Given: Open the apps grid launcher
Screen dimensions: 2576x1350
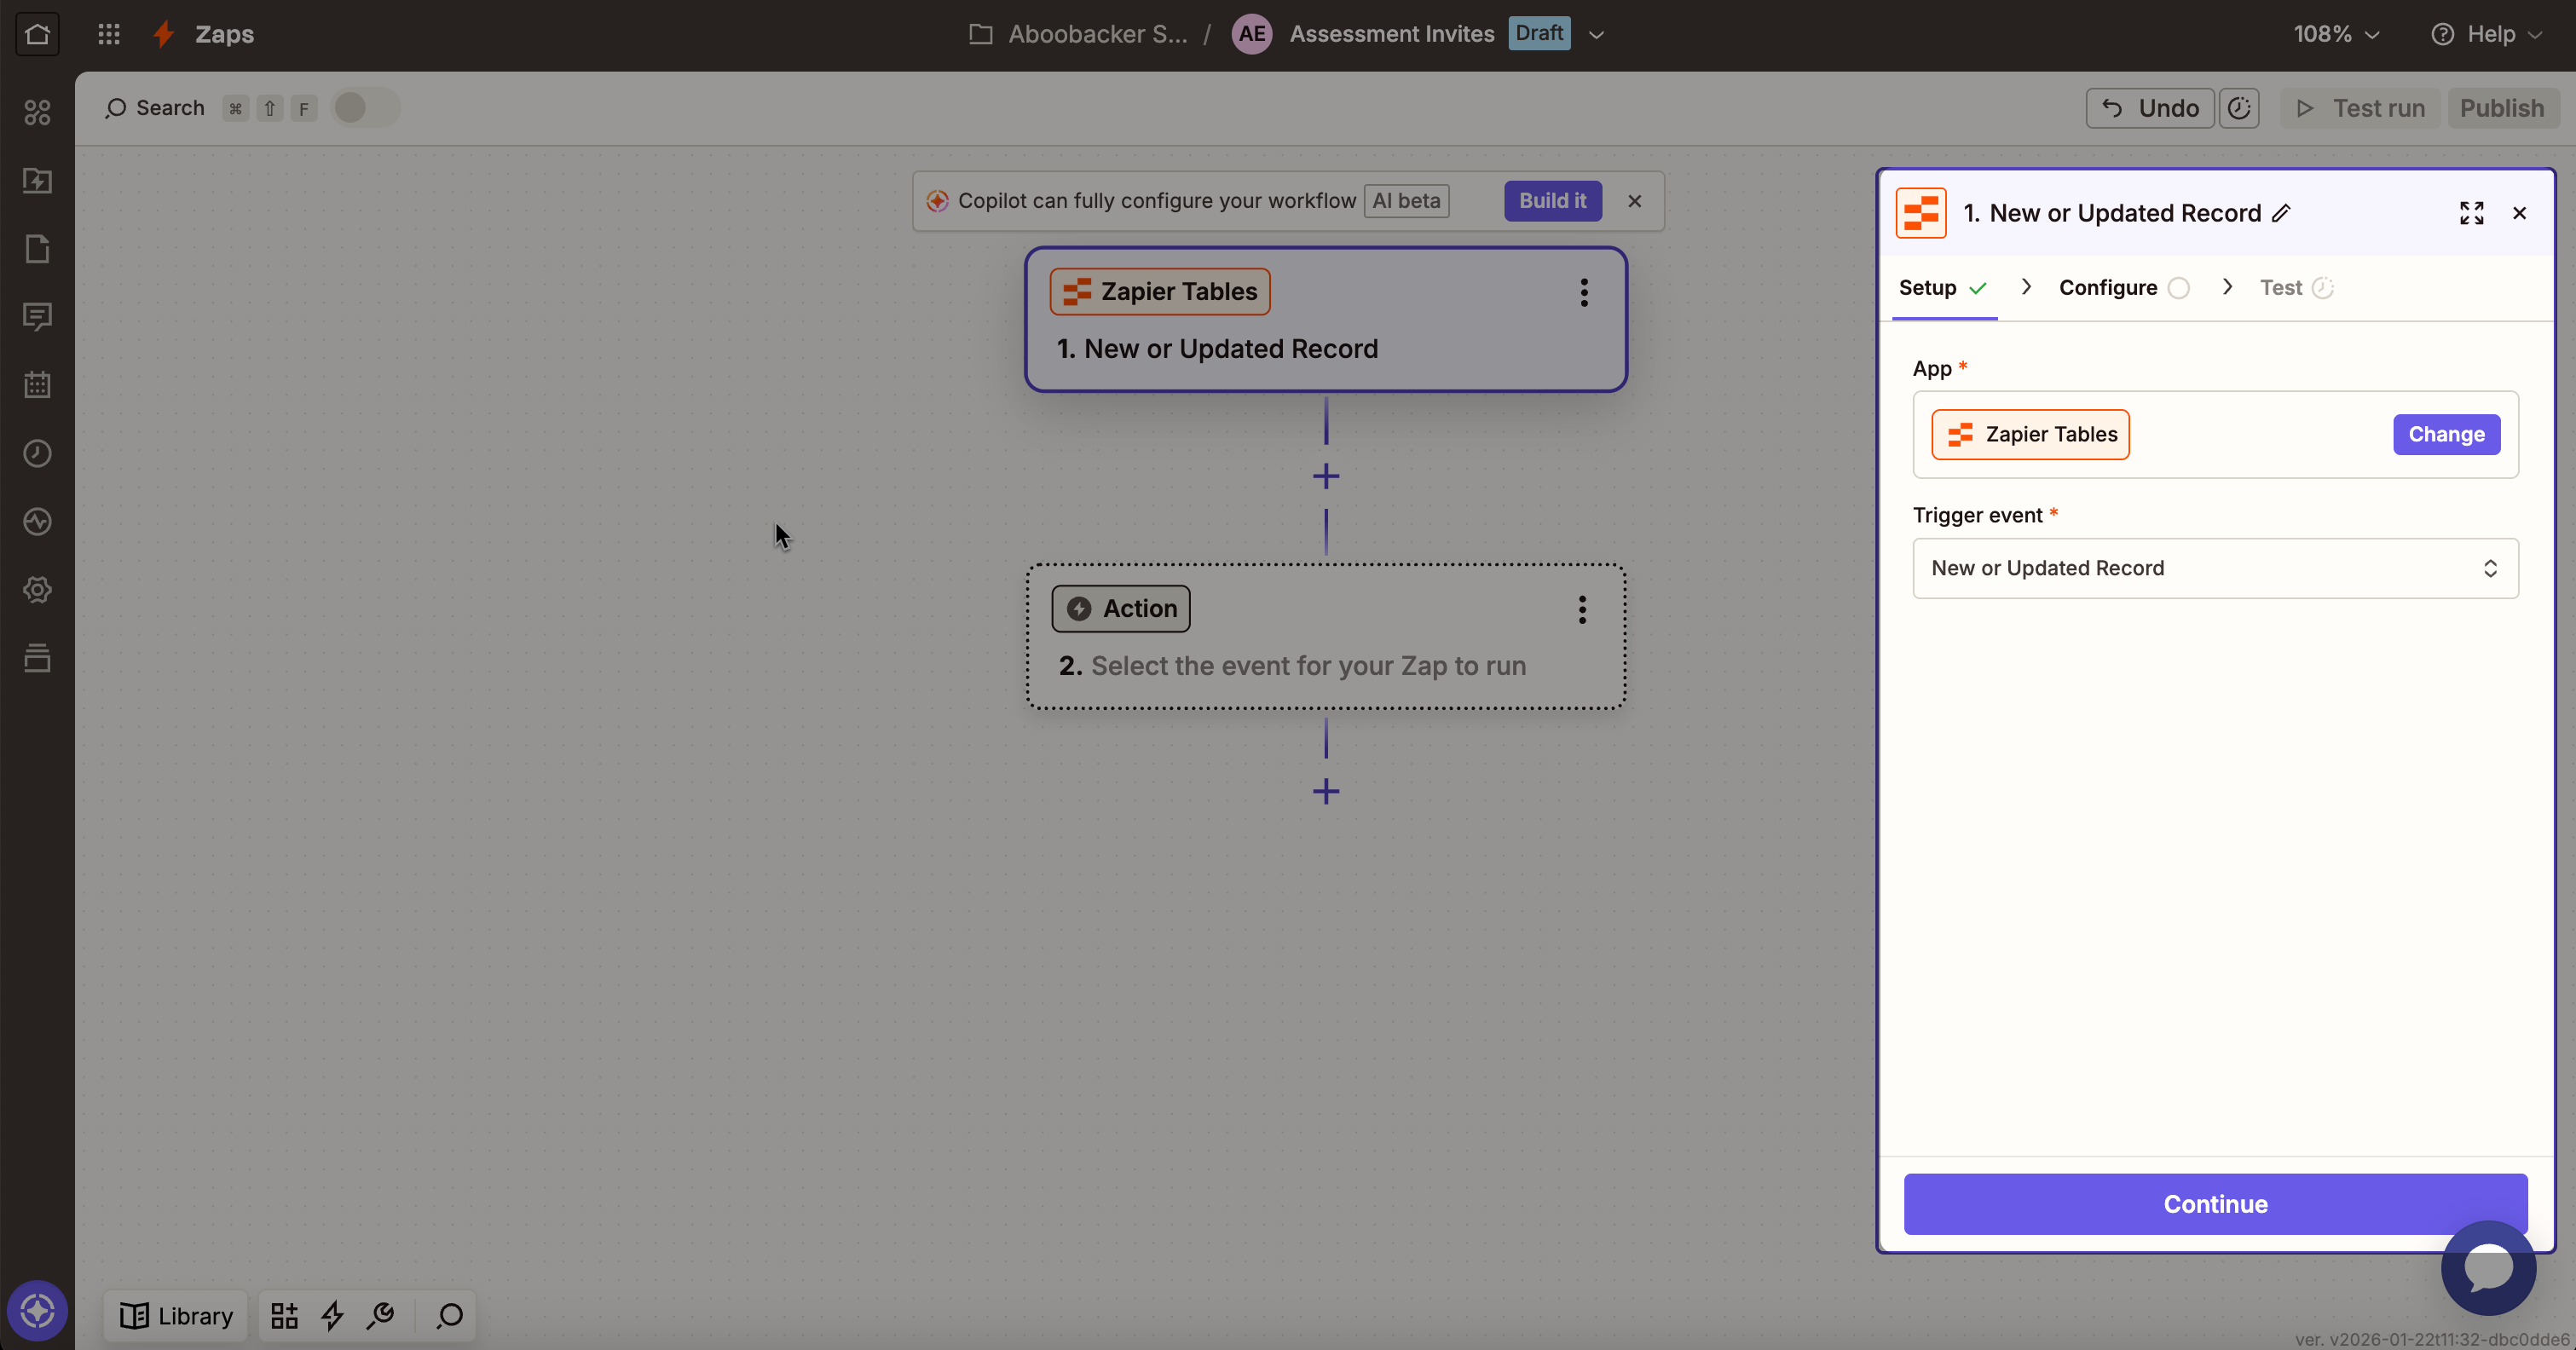Looking at the screenshot, I should tap(108, 34).
